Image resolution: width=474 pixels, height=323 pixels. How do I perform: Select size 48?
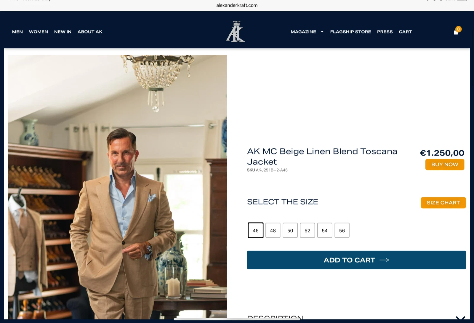click(x=273, y=230)
